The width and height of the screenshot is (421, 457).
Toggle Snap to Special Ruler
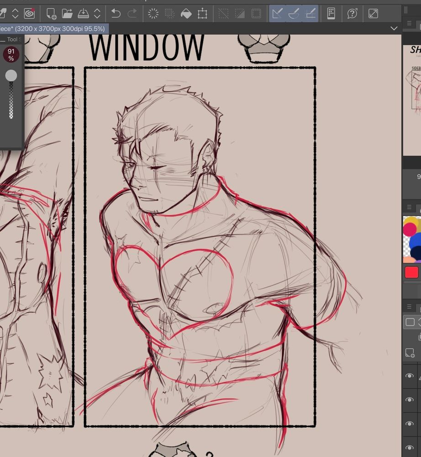pyautogui.click(x=294, y=13)
